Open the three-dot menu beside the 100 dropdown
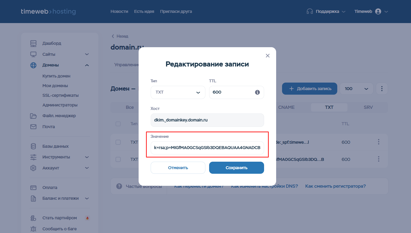This screenshot has width=411, height=233. (x=382, y=88)
